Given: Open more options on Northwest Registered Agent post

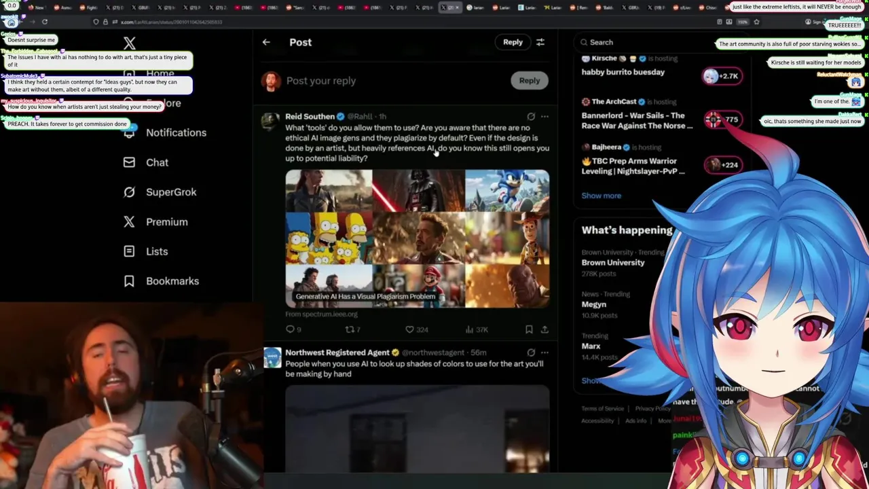Looking at the screenshot, I should point(544,352).
